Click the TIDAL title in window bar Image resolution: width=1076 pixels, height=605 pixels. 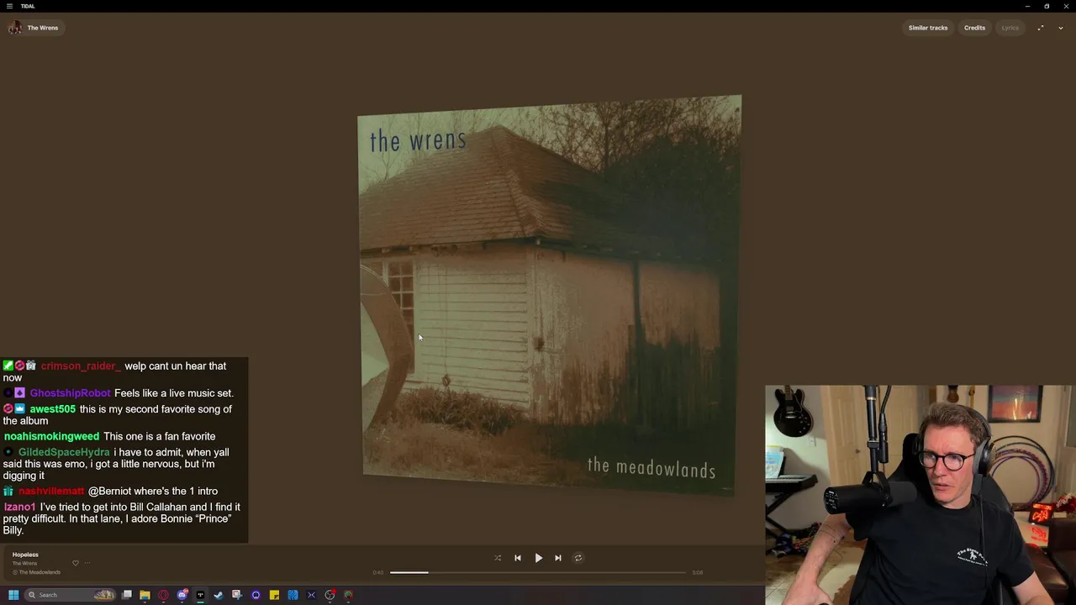tap(28, 6)
